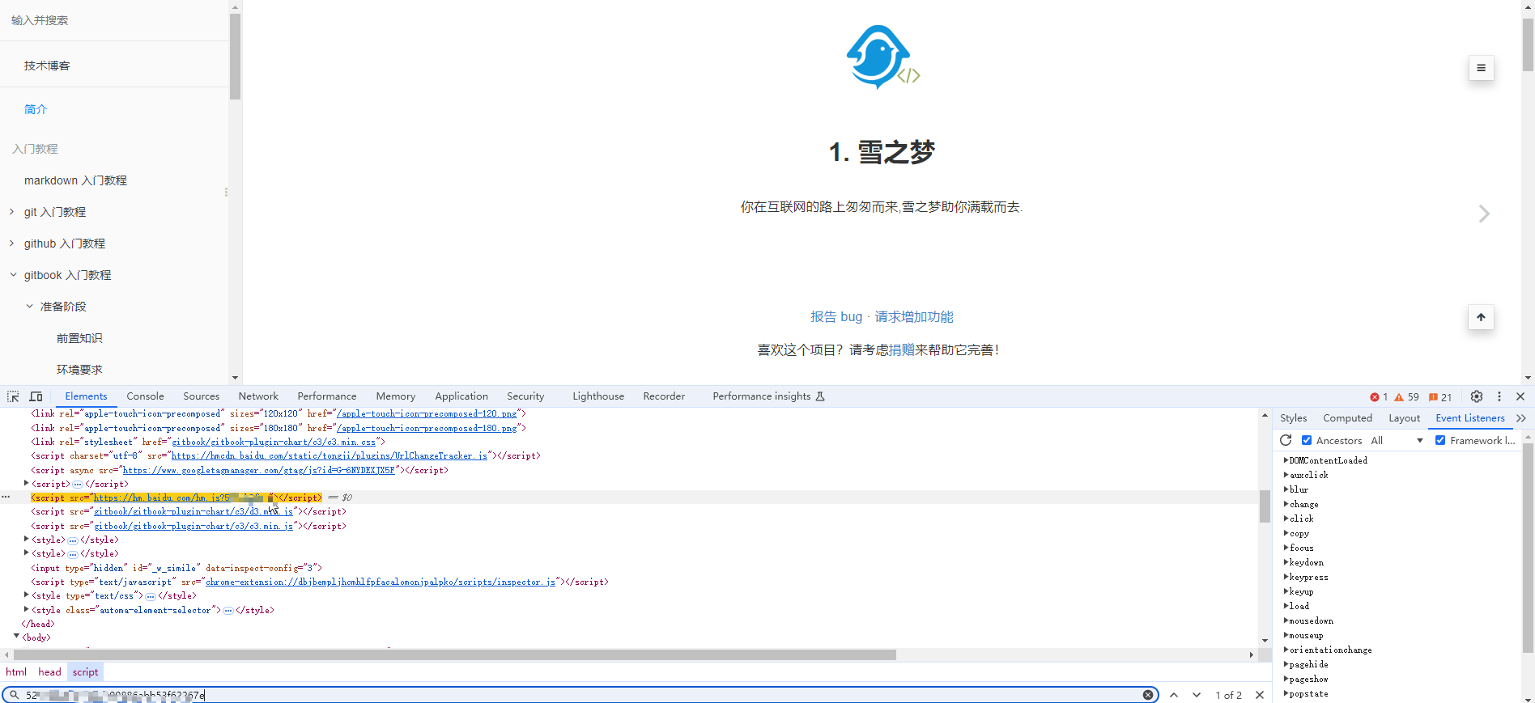Click the 报告 bug link
This screenshot has width=1535, height=703.
point(836,317)
